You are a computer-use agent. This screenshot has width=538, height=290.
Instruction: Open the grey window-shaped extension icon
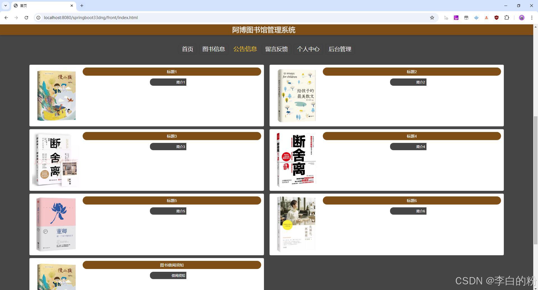[466, 18]
